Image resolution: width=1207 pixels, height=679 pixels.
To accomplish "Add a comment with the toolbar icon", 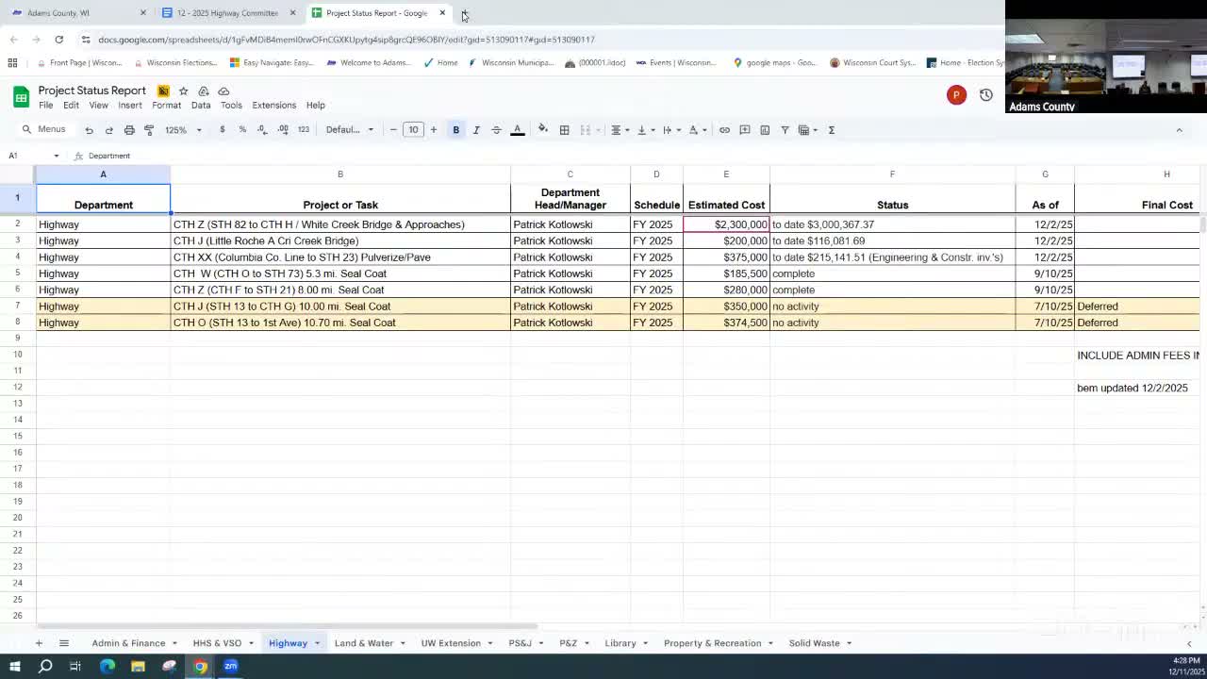I will pos(745,130).
